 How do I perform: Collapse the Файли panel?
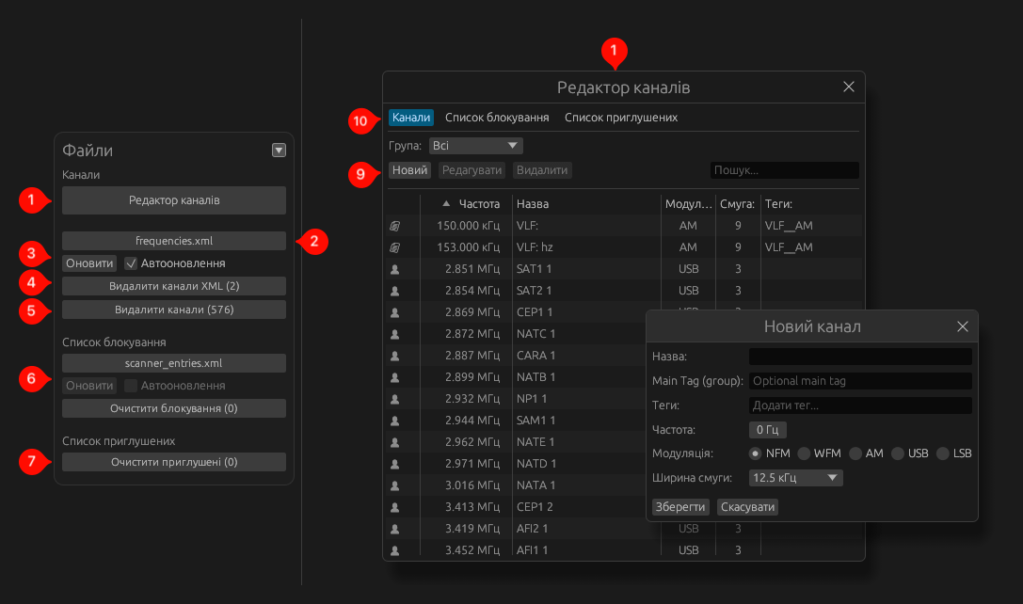(x=279, y=150)
